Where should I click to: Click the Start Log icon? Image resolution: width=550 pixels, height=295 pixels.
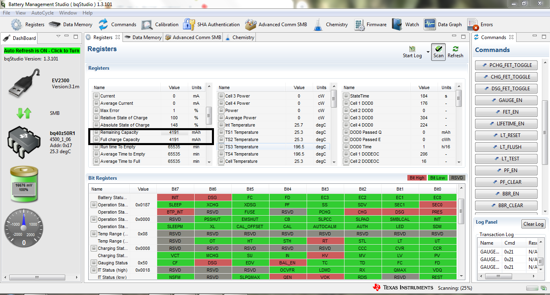[412, 49]
